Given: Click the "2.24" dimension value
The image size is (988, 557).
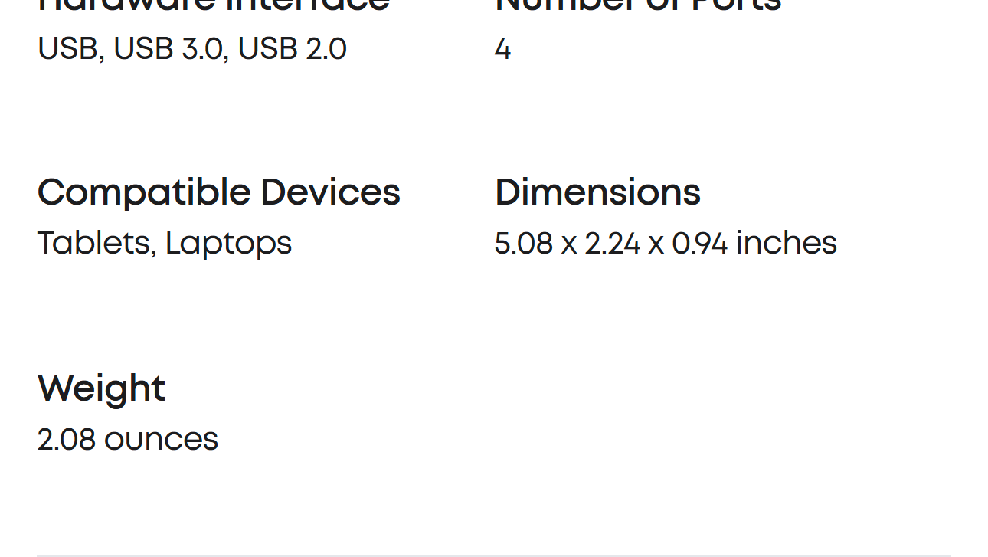Looking at the screenshot, I should [x=612, y=244].
